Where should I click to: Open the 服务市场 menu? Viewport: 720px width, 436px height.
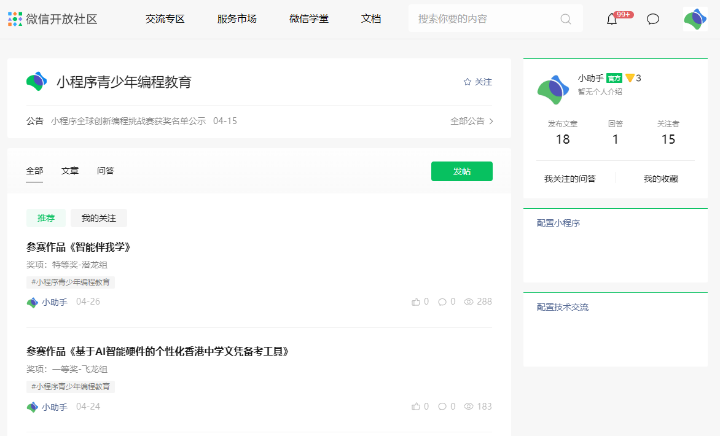[x=237, y=19]
